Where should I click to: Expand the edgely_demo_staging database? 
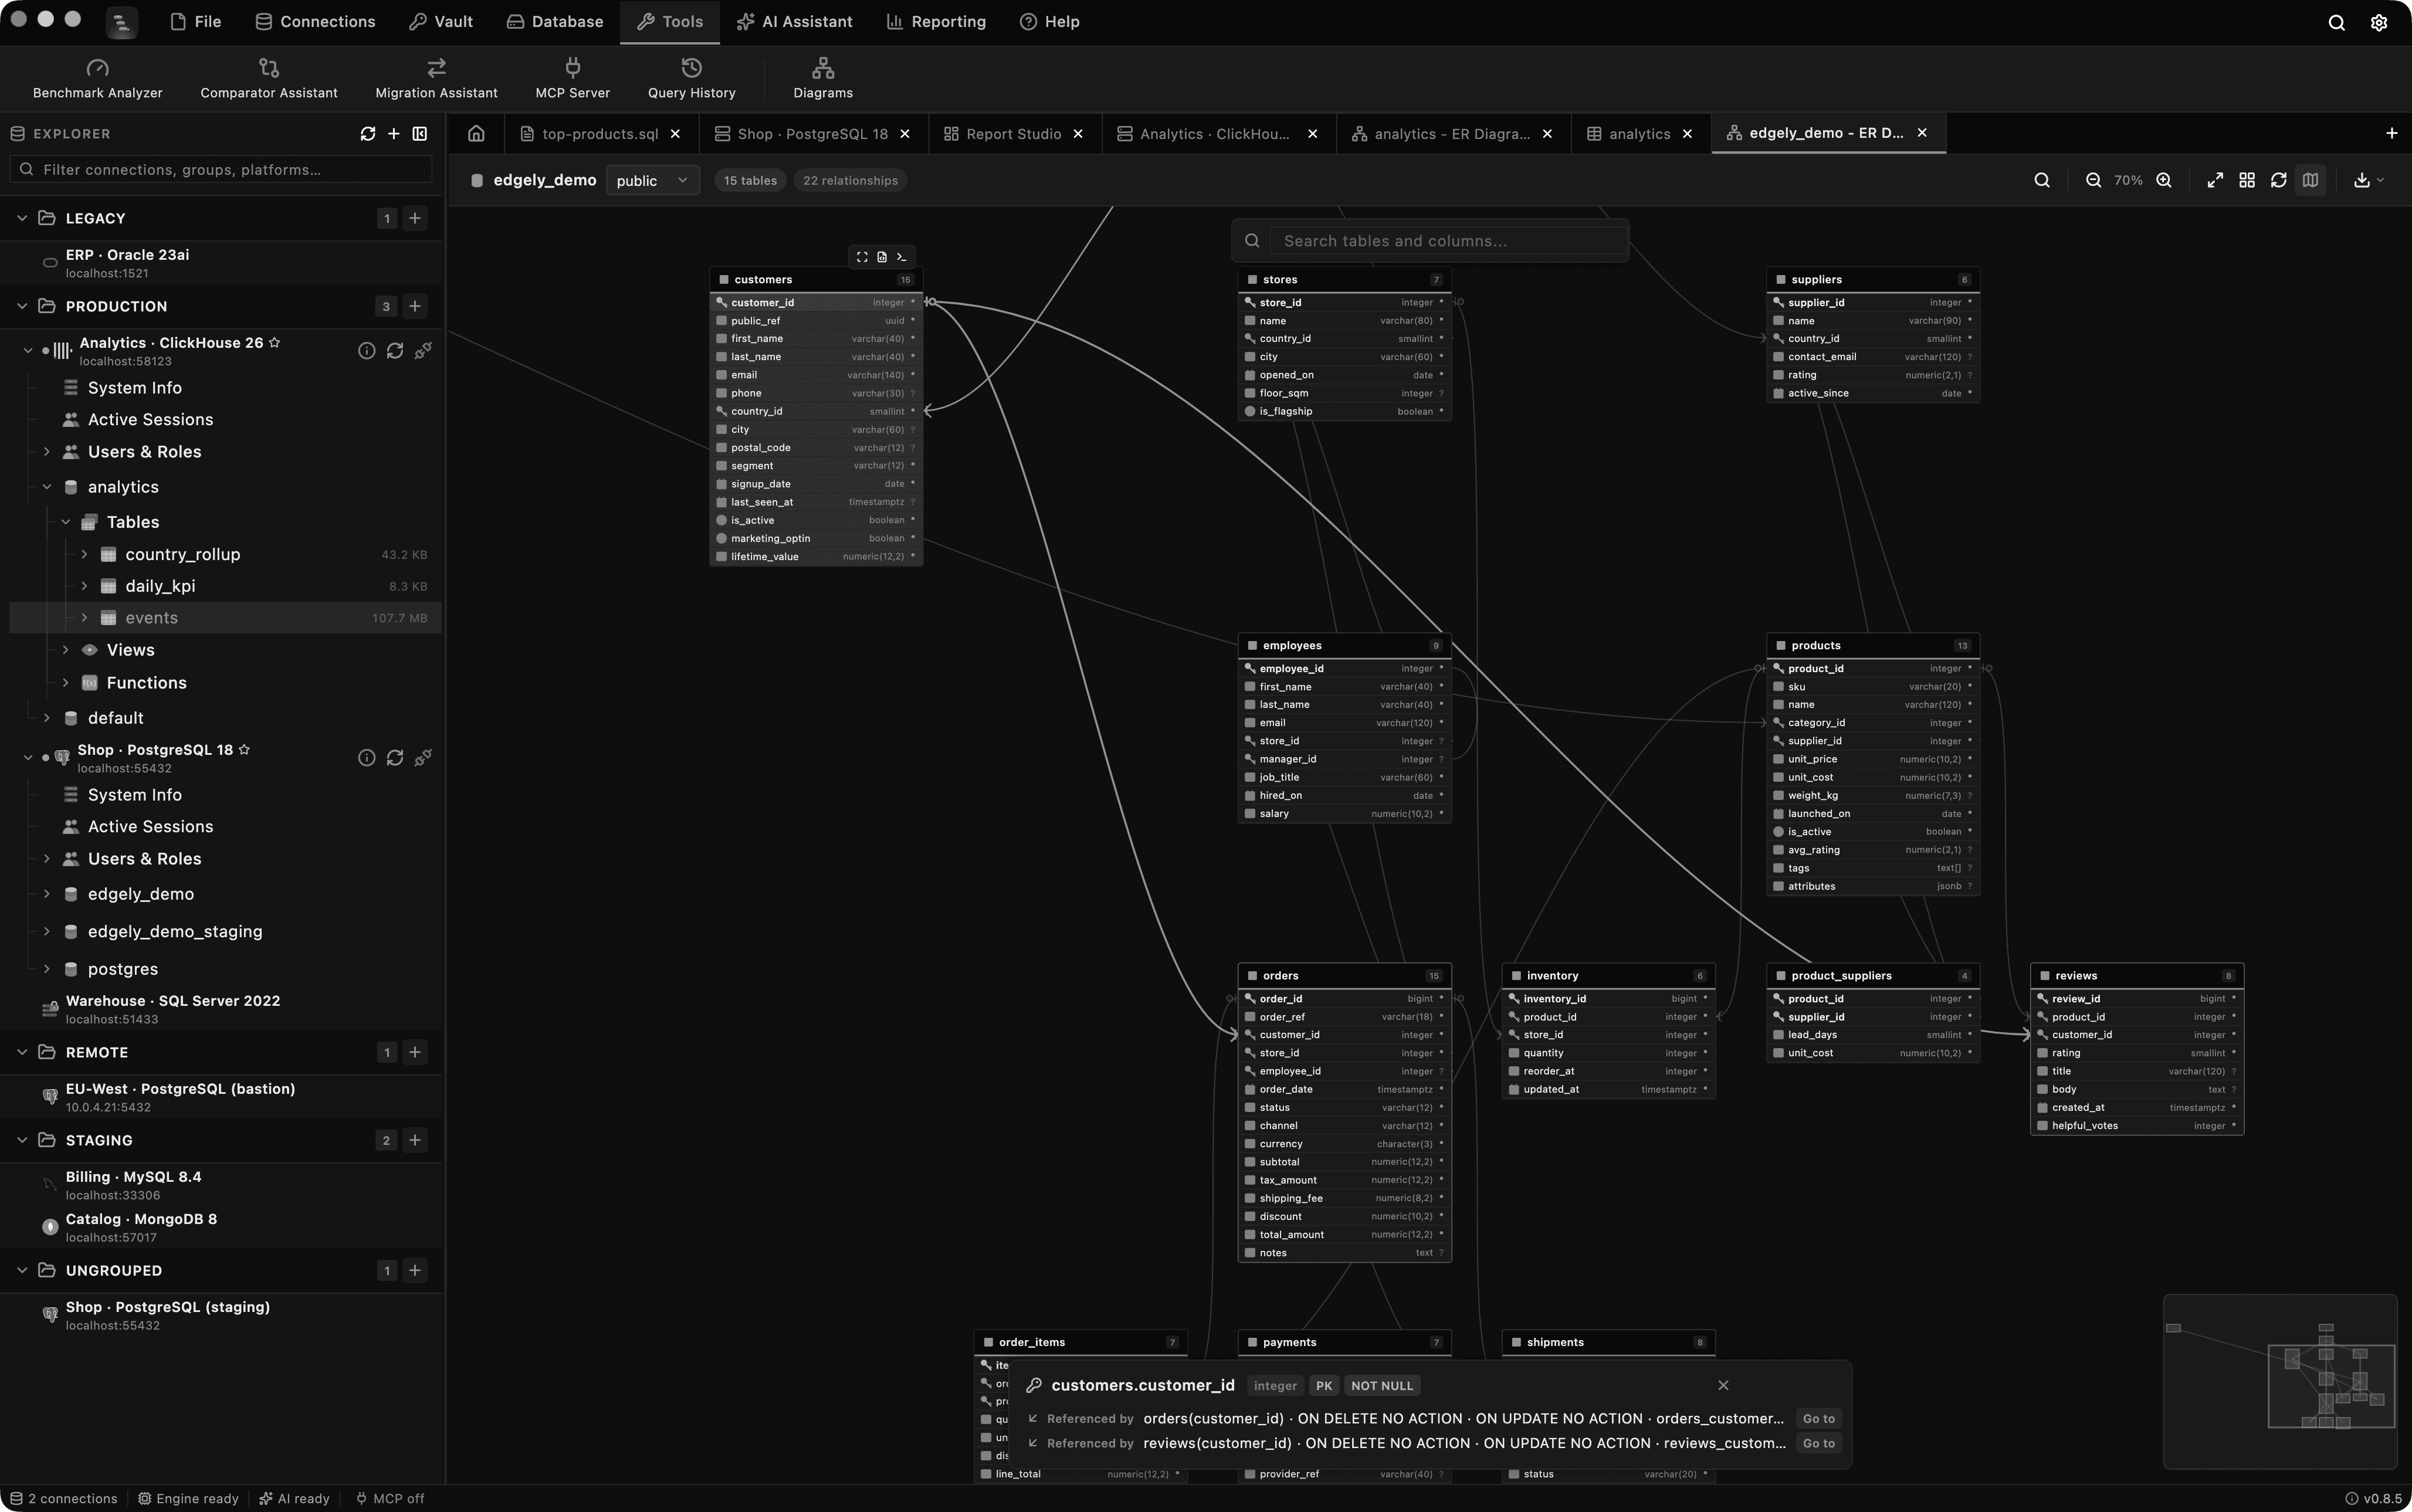pos(46,932)
